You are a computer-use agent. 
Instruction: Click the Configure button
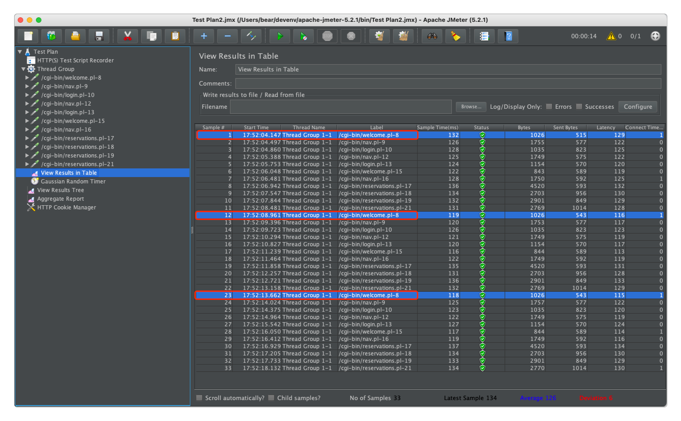638,107
